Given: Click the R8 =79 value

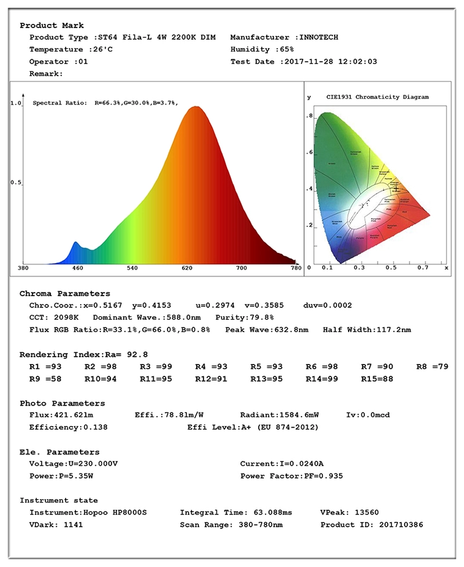Looking at the screenshot, I should coord(432,367).
